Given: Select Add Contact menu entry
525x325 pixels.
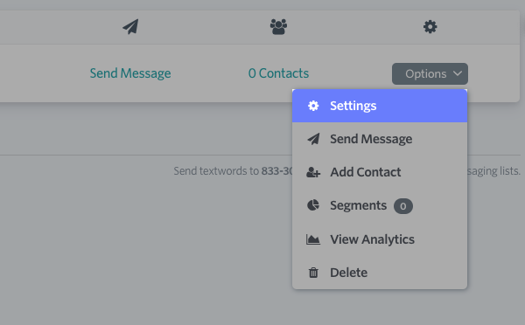Looking at the screenshot, I should 380,172.
